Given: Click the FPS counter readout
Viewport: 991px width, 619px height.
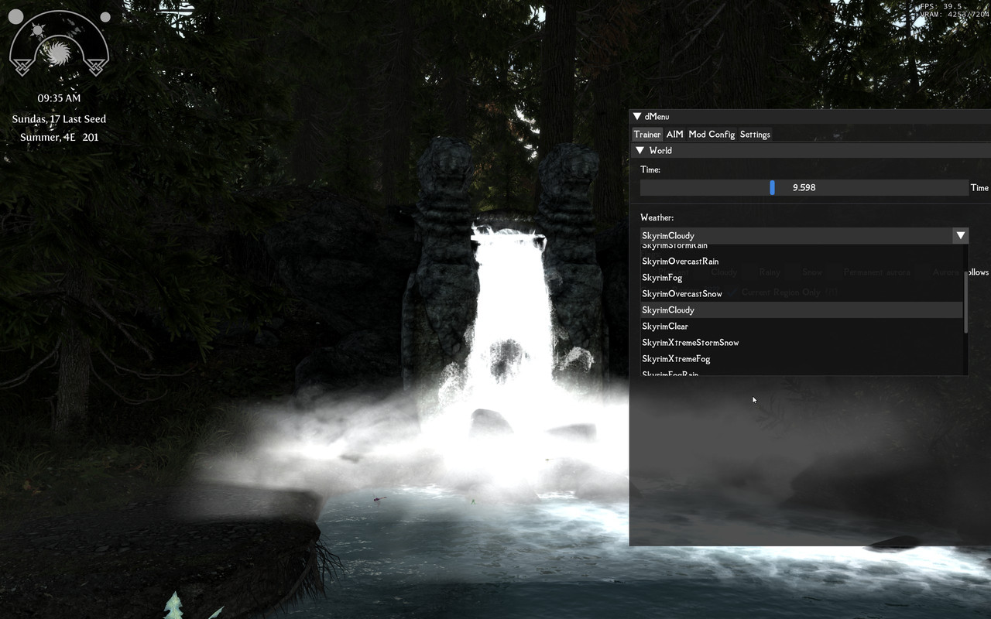Looking at the screenshot, I should [x=940, y=6].
